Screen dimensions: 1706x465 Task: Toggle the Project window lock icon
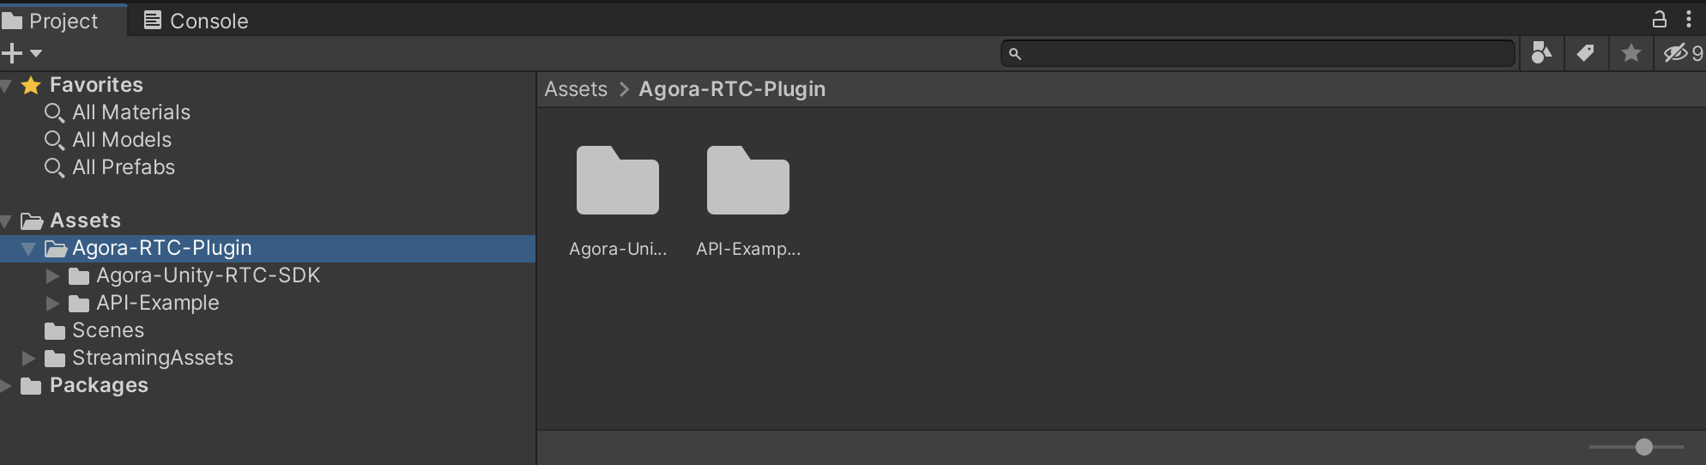pyautogui.click(x=1660, y=19)
